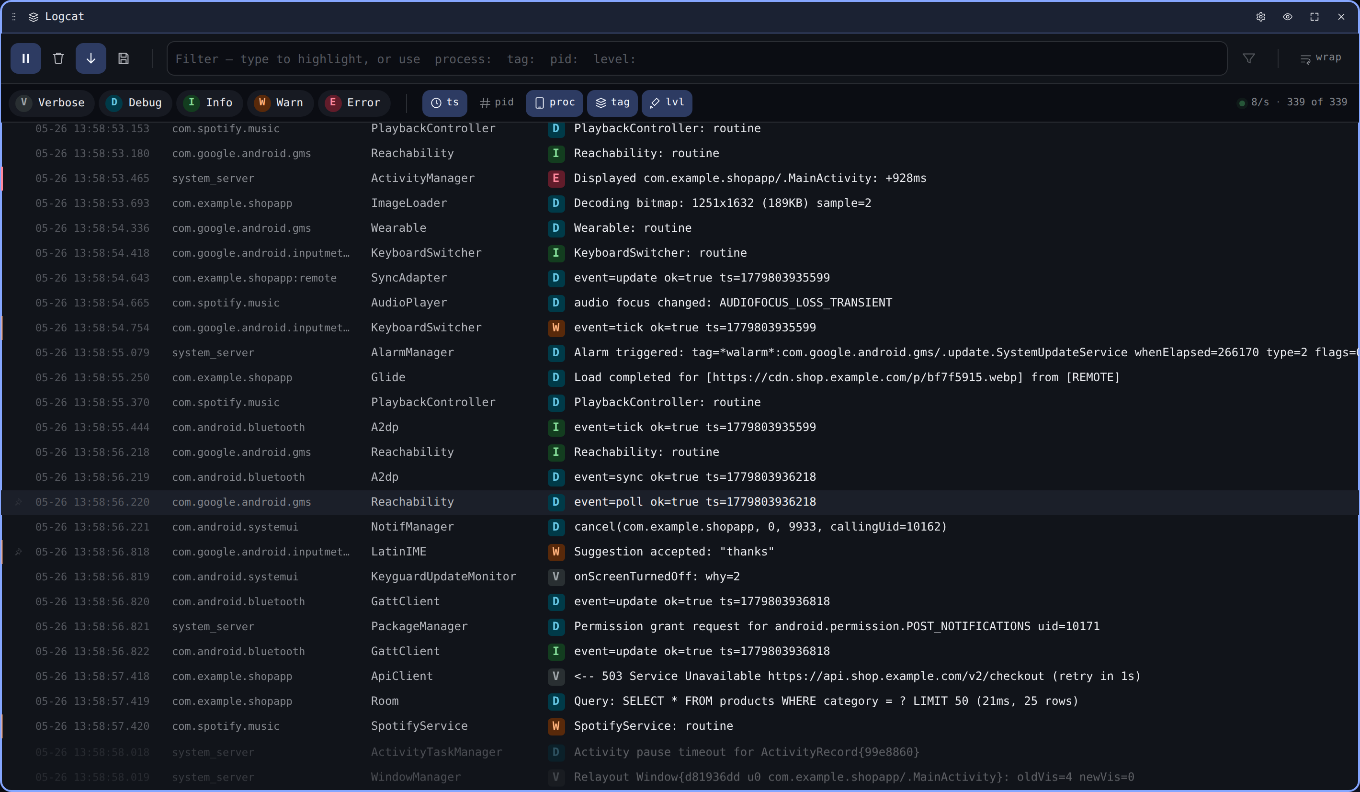Select 'Load completed for' Glide message
Image resolution: width=1360 pixels, height=792 pixels.
pyautogui.click(x=847, y=377)
